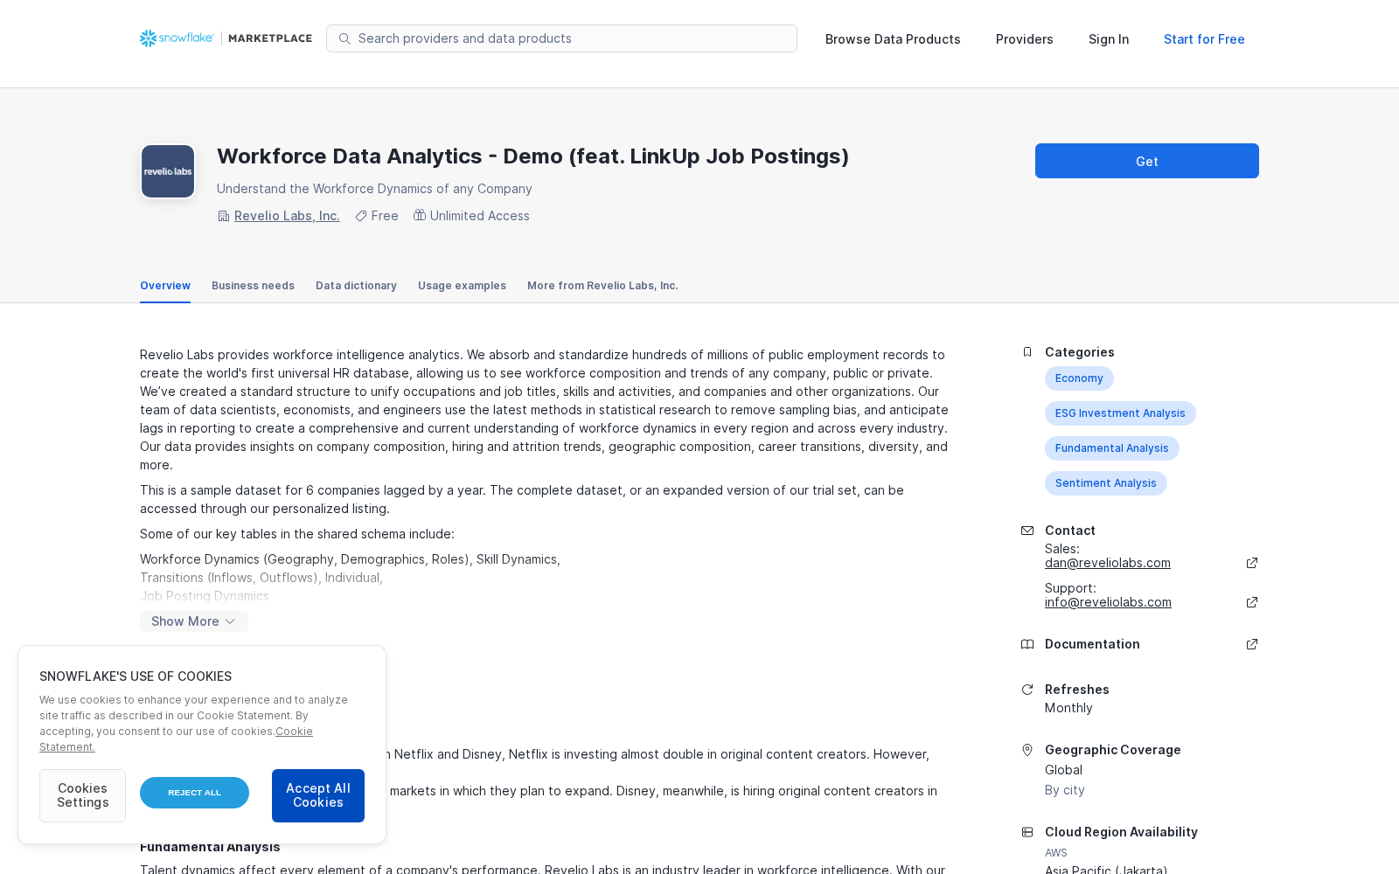Expand description with Show More
This screenshot has height=874, width=1399.
(x=194, y=621)
